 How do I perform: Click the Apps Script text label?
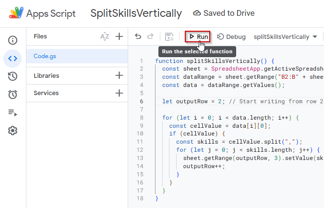point(51,13)
